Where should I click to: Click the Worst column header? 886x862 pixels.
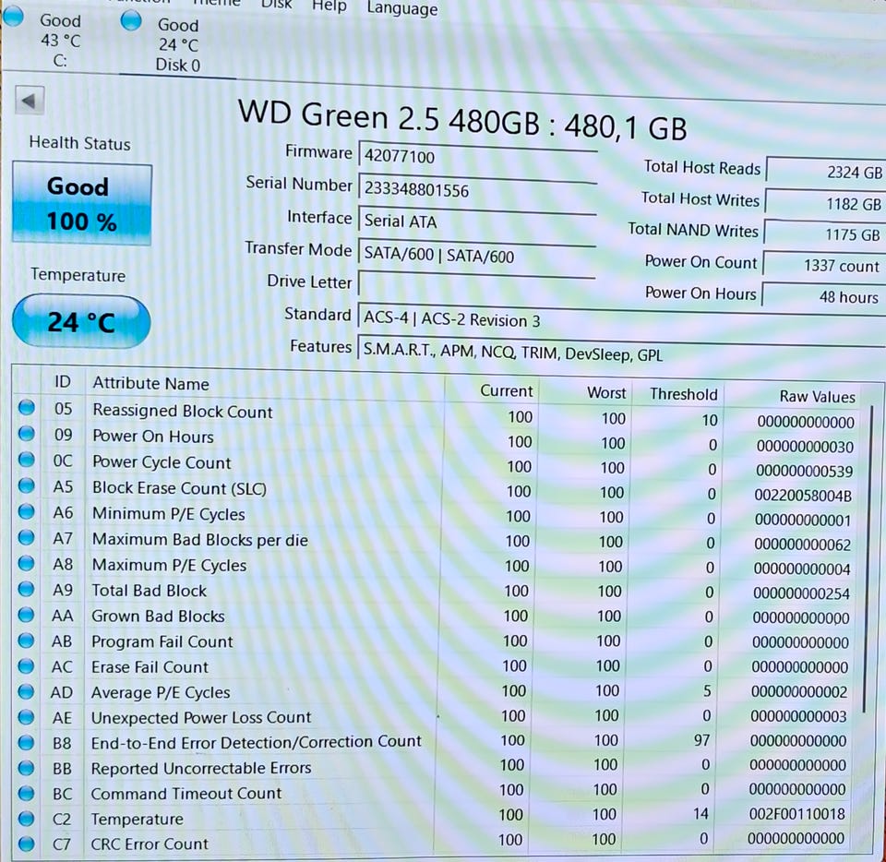coord(606,392)
